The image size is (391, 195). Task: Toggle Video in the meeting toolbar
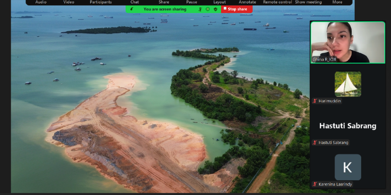click(69, 2)
